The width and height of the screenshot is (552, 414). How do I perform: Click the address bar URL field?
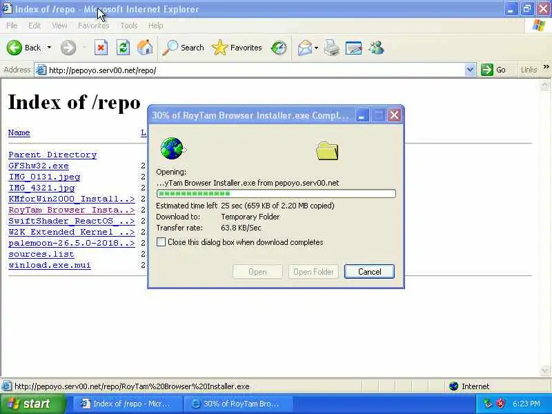point(256,70)
